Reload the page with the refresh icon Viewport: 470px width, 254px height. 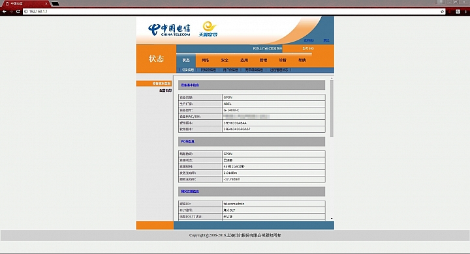tap(18, 11)
